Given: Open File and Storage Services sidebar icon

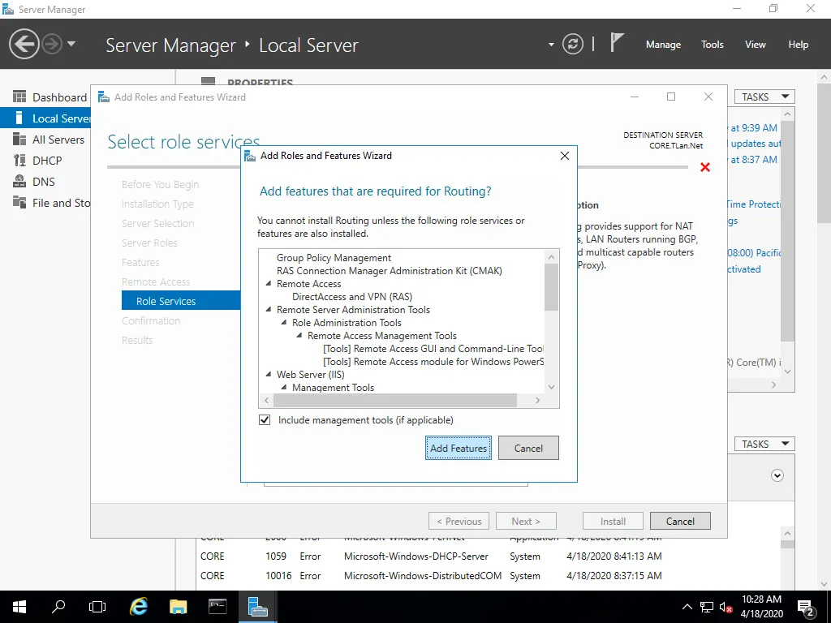Looking at the screenshot, I should (19, 202).
